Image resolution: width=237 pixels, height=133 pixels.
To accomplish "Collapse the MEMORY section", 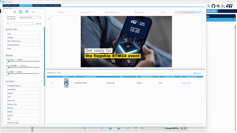I will (41, 55).
